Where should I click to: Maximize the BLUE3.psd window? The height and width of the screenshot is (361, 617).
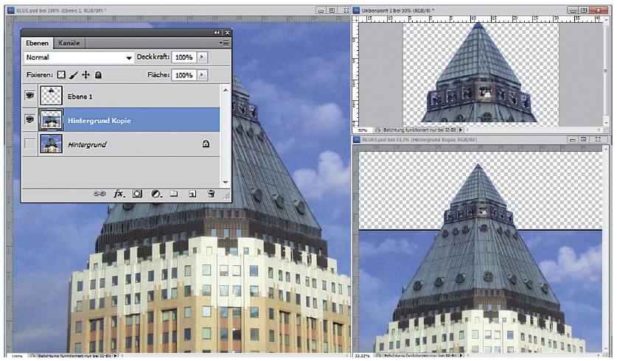click(584, 139)
